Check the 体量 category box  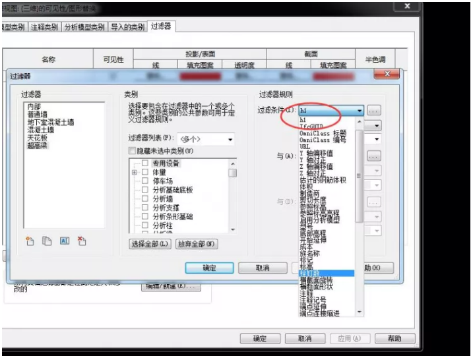coord(144,172)
